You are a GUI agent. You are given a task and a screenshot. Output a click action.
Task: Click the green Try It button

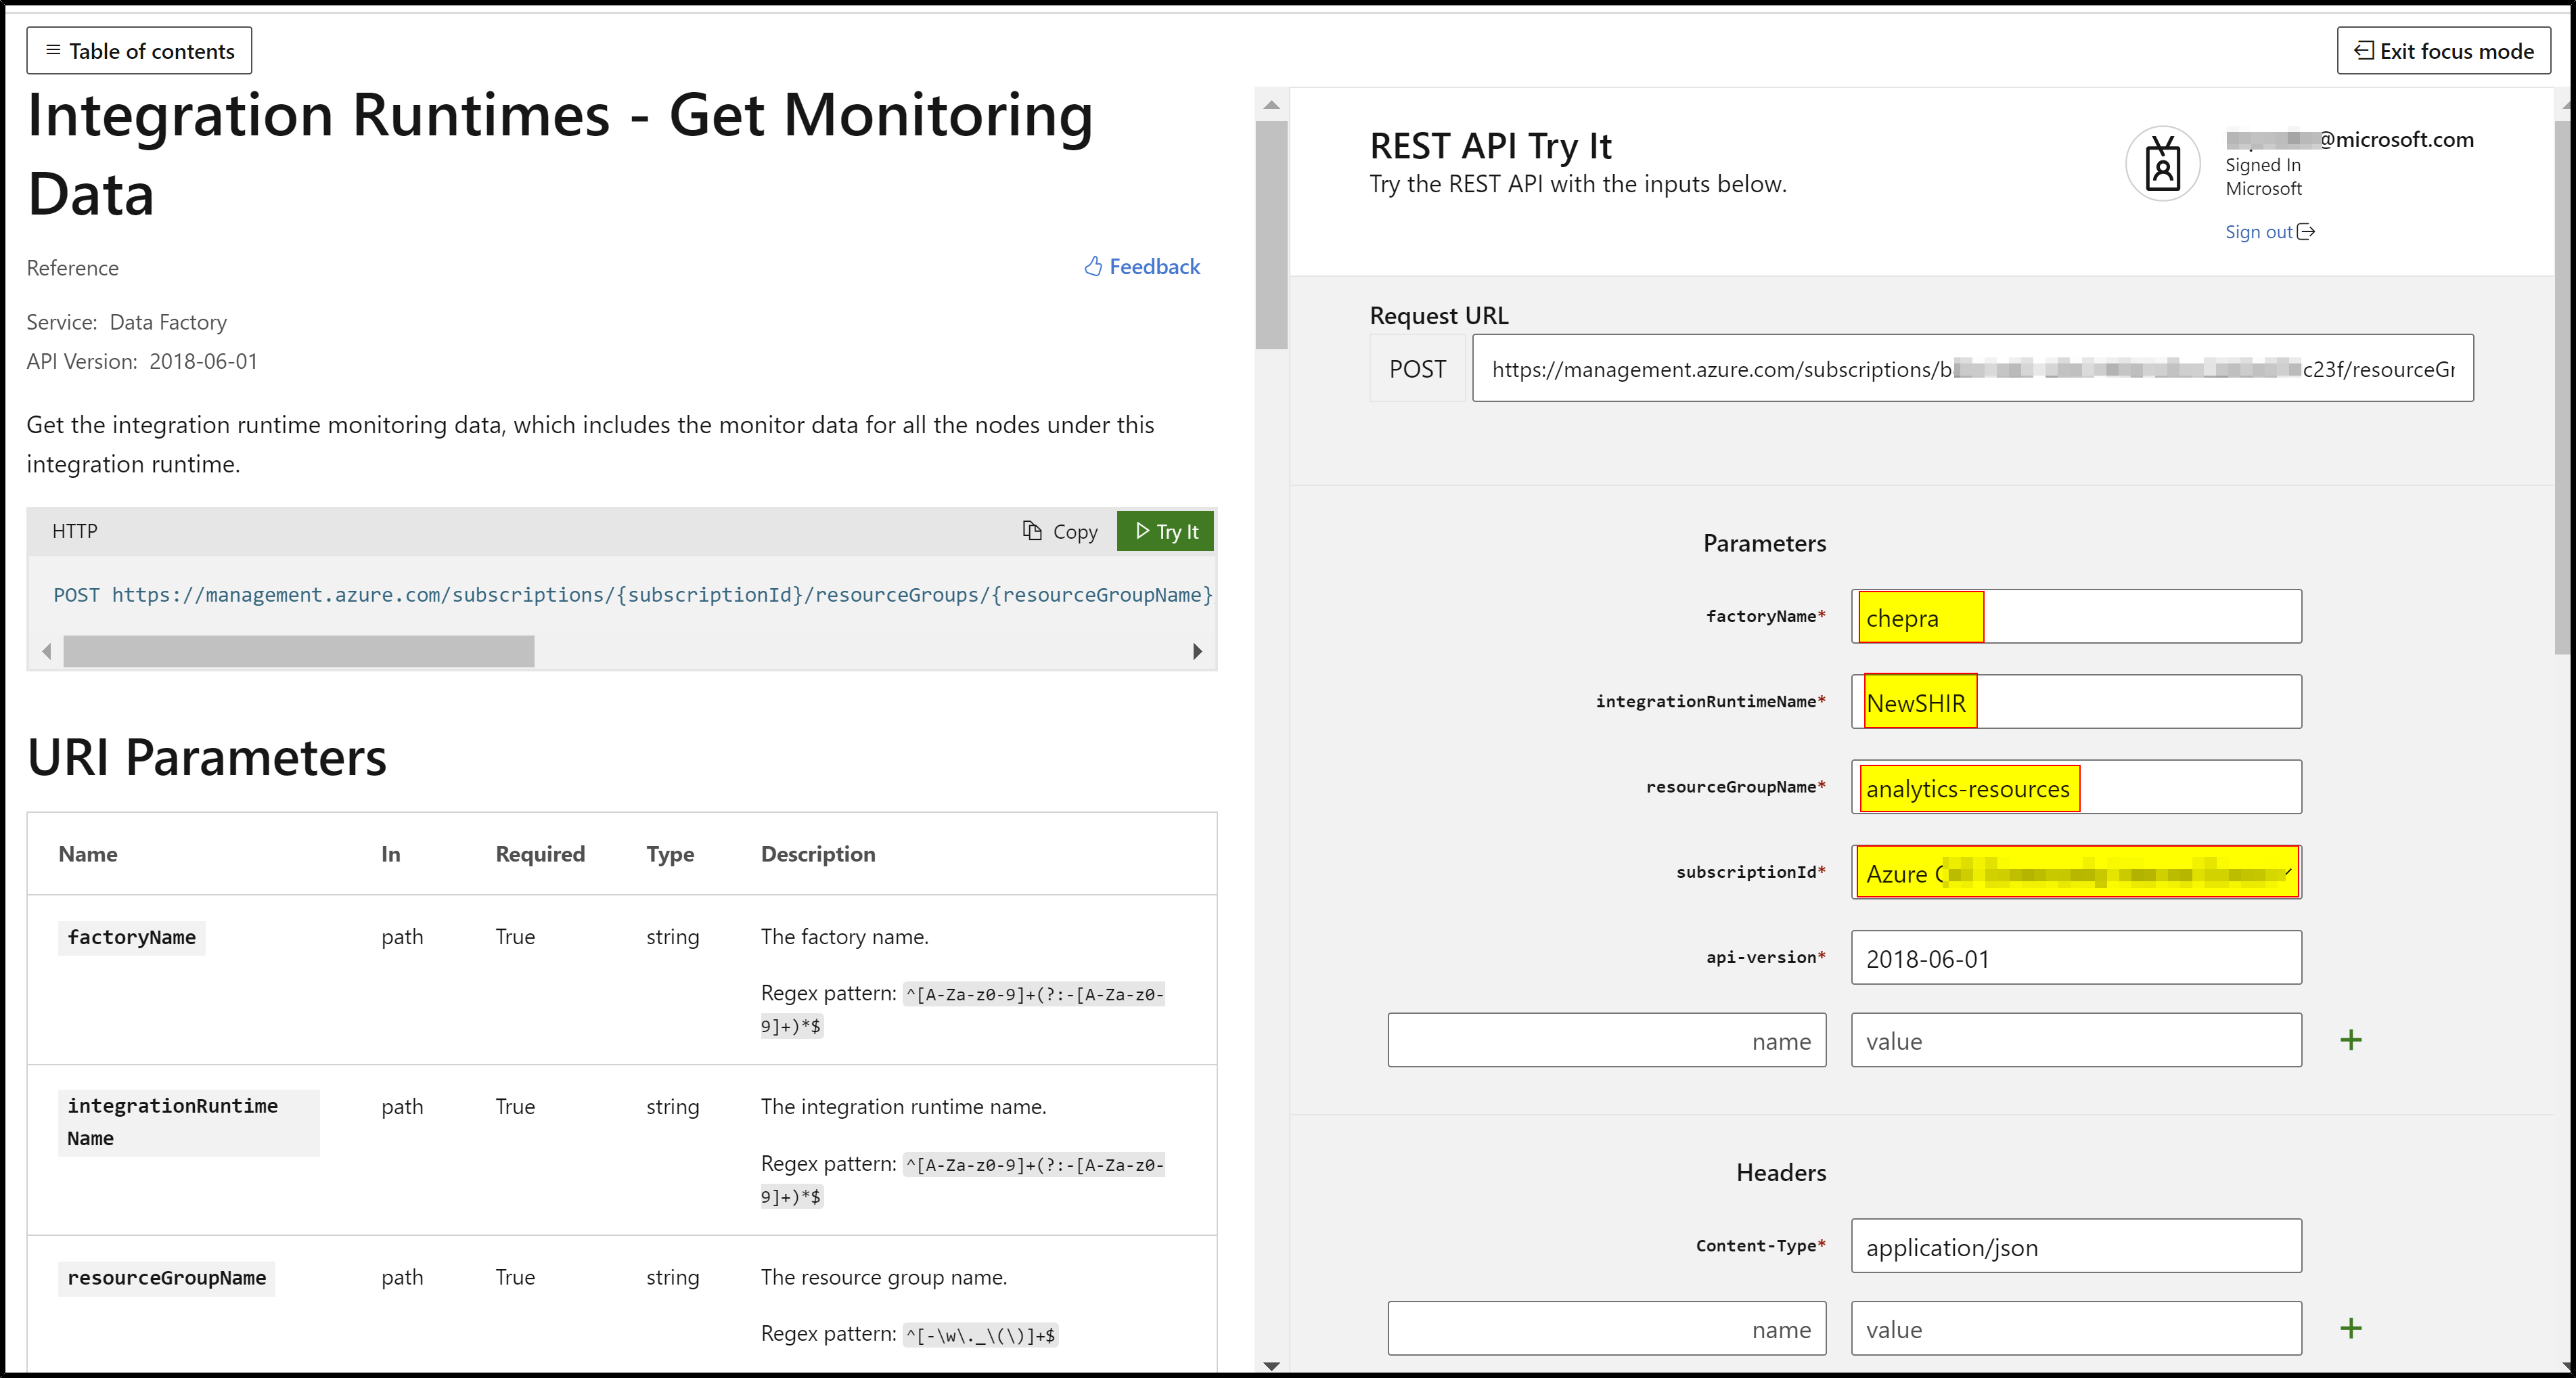click(x=1165, y=531)
